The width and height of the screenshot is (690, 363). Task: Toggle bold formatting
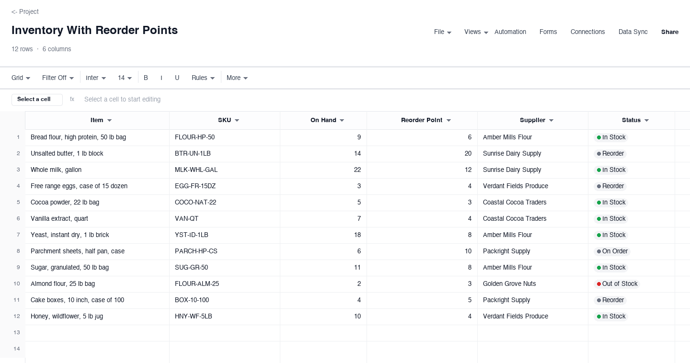[146, 78]
